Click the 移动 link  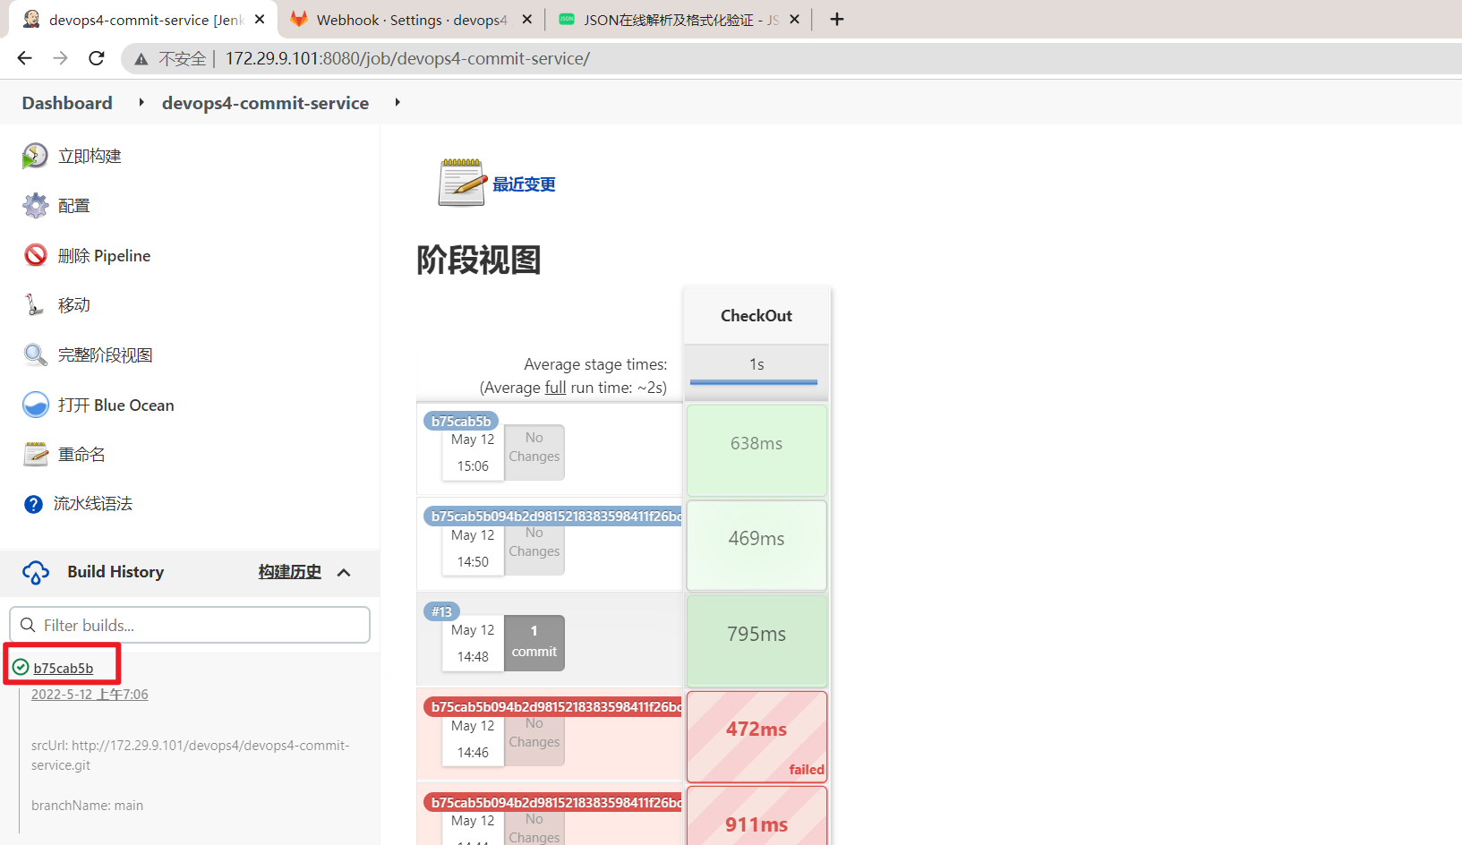click(73, 305)
